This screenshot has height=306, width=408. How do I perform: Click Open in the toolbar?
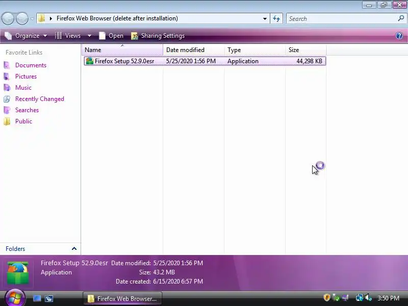[111, 36]
